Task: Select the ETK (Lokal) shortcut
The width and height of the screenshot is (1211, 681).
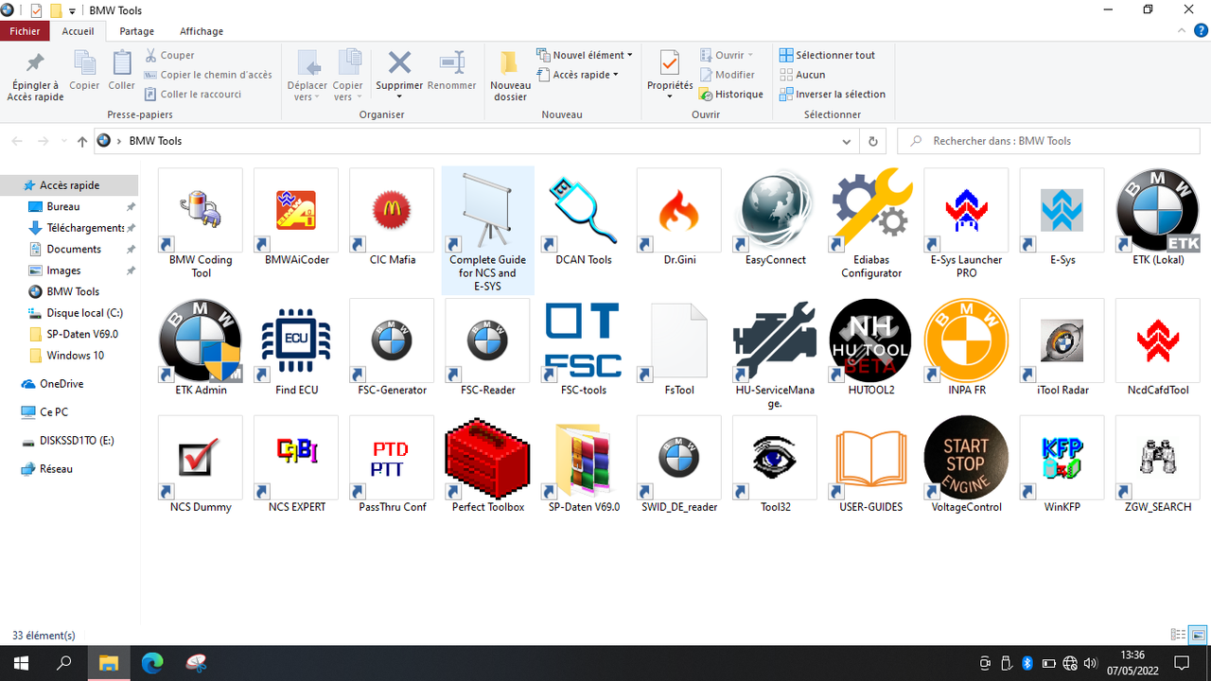Action: [x=1158, y=218]
